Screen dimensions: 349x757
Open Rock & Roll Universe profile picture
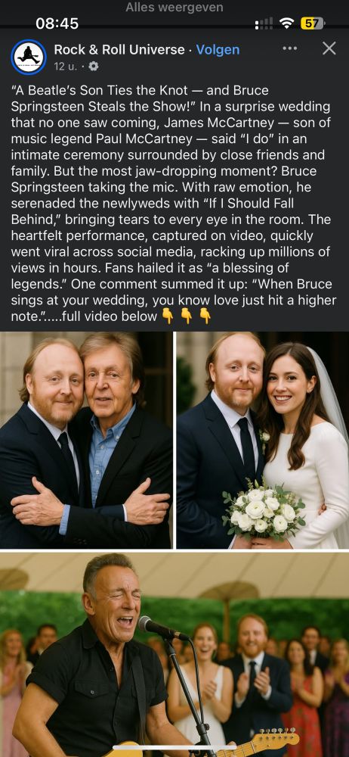pos(29,57)
